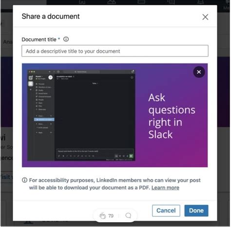Remove the uploaded document preview
Image resolution: width=231 pixels, height=227 pixels.
[199, 72]
